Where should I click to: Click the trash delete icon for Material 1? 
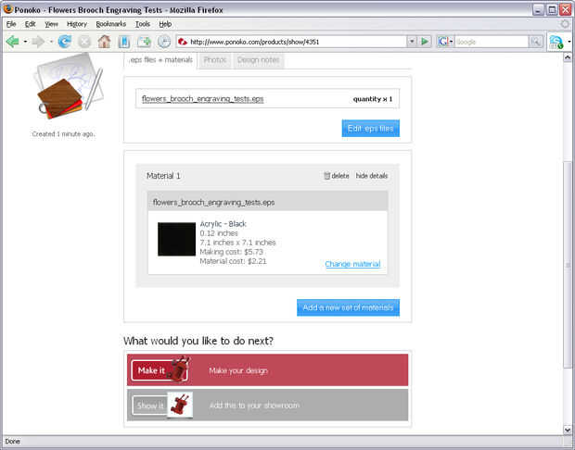pos(326,176)
